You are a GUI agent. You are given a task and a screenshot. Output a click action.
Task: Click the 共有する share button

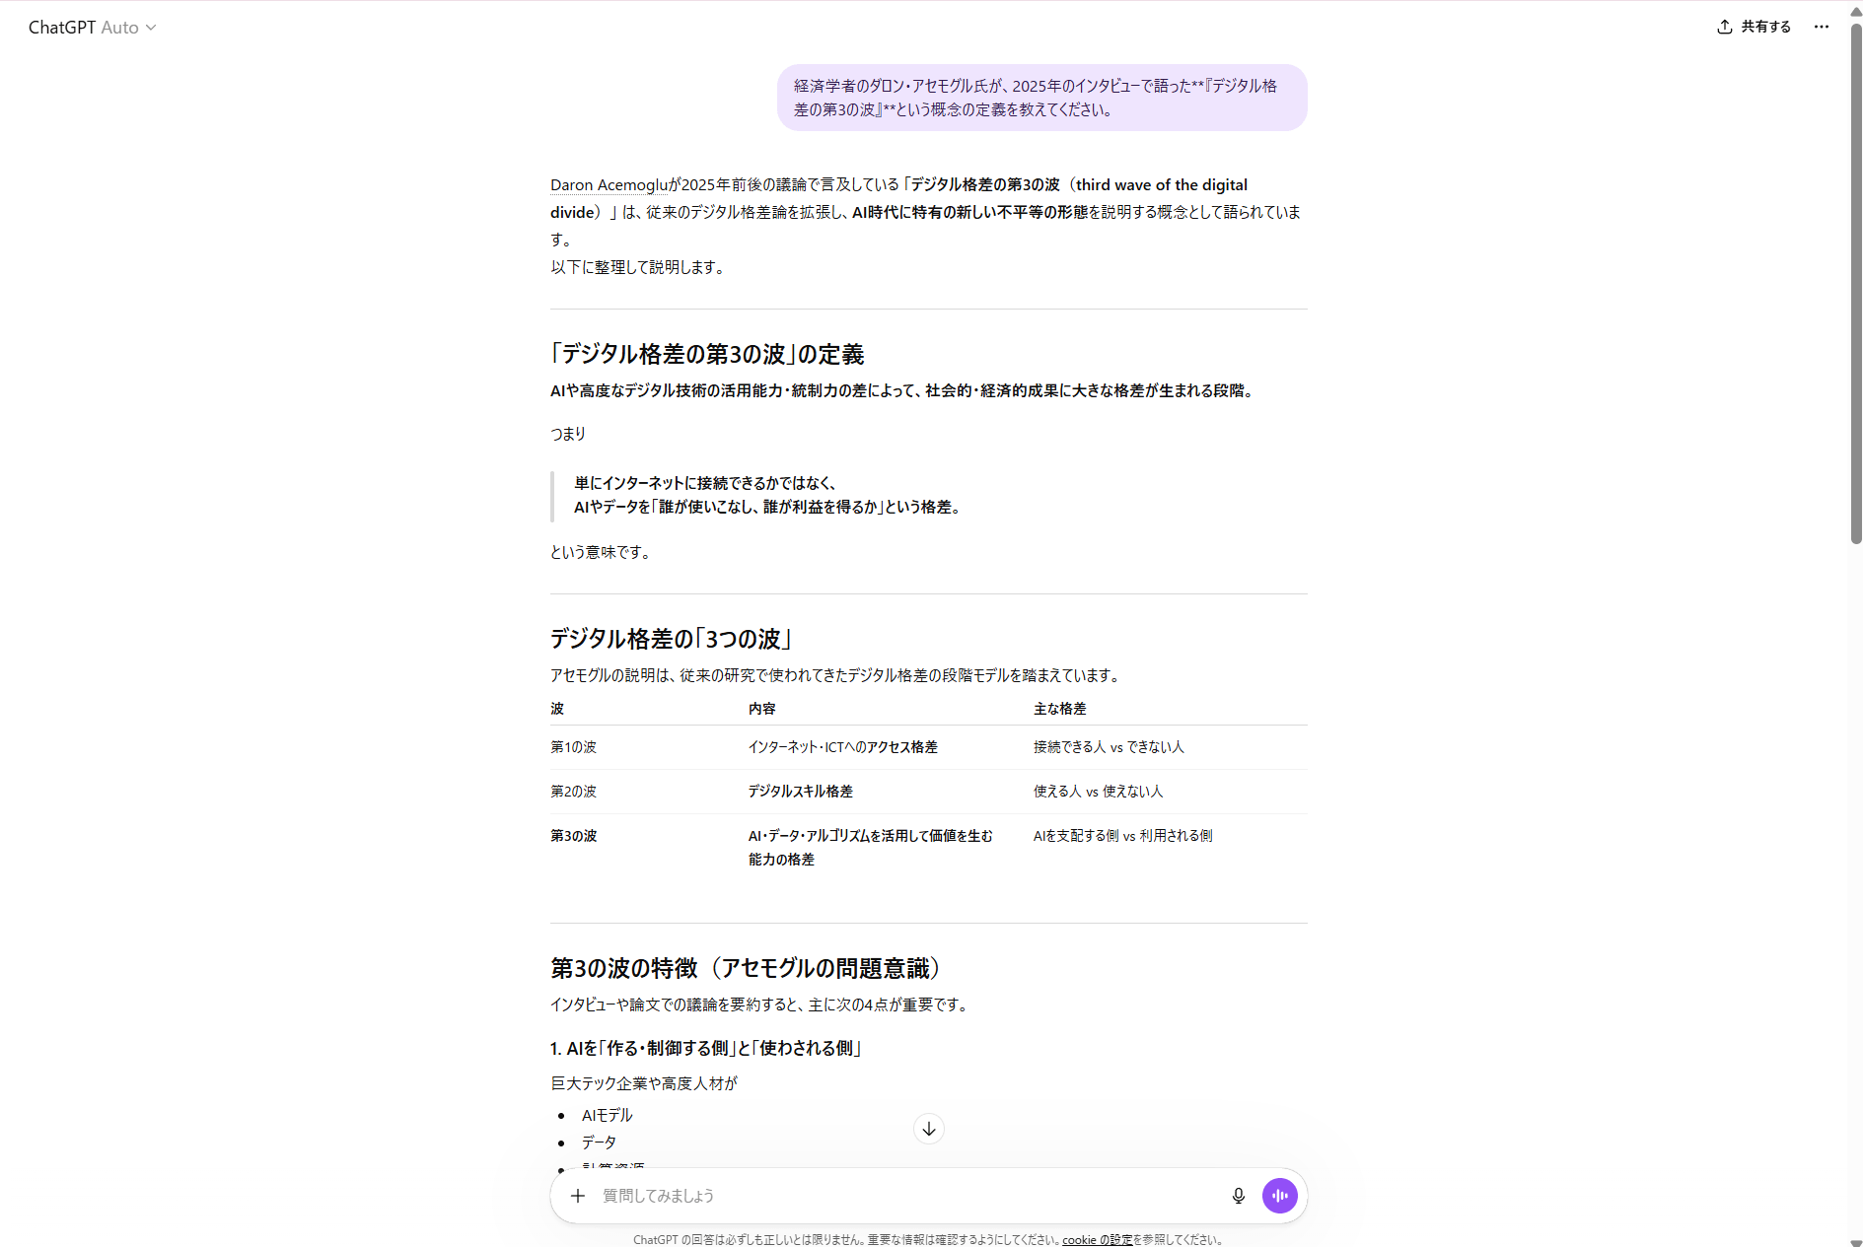[x=1754, y=27]
